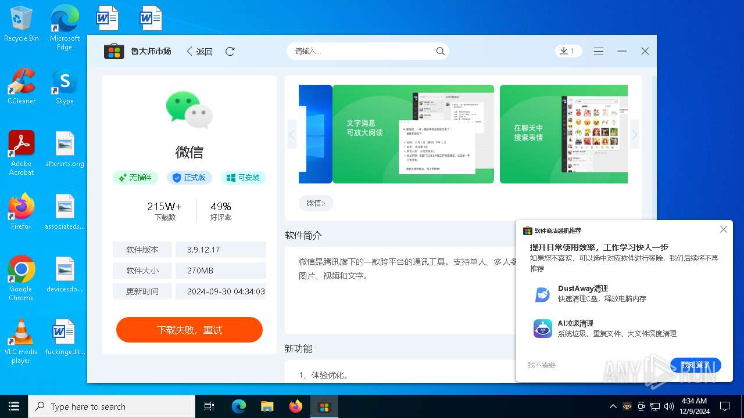Click the 正式版 badge
The height and width of the screenshot is (418, 744).
(189, 178)
